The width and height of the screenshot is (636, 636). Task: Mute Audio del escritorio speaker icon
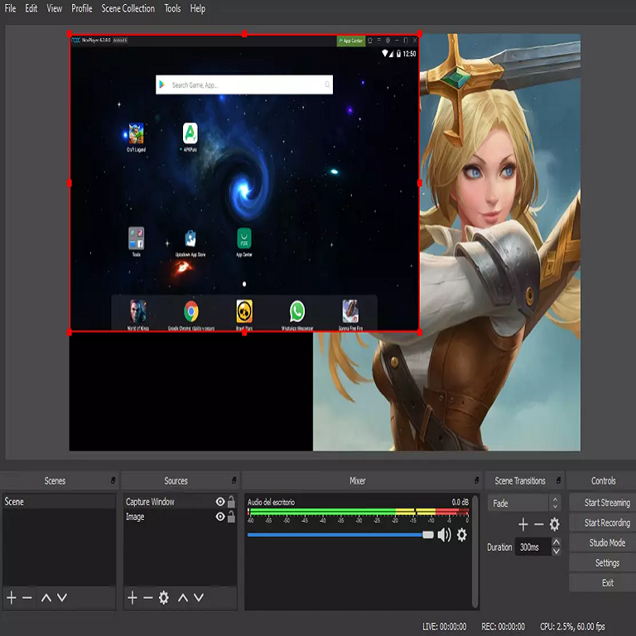(x=444, y=535)
